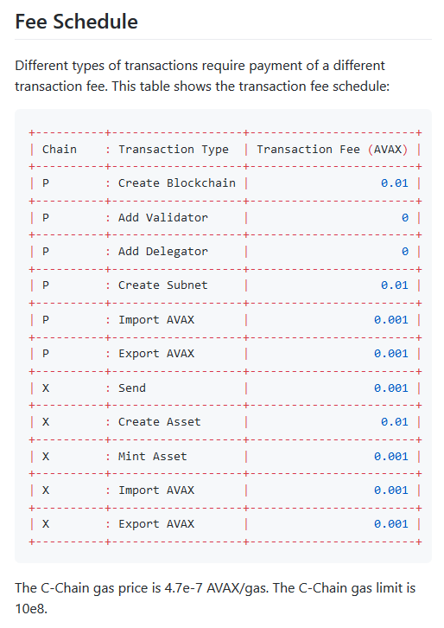Click the 0.001 fee for P chain Export AVAX

tap(391, 354)
